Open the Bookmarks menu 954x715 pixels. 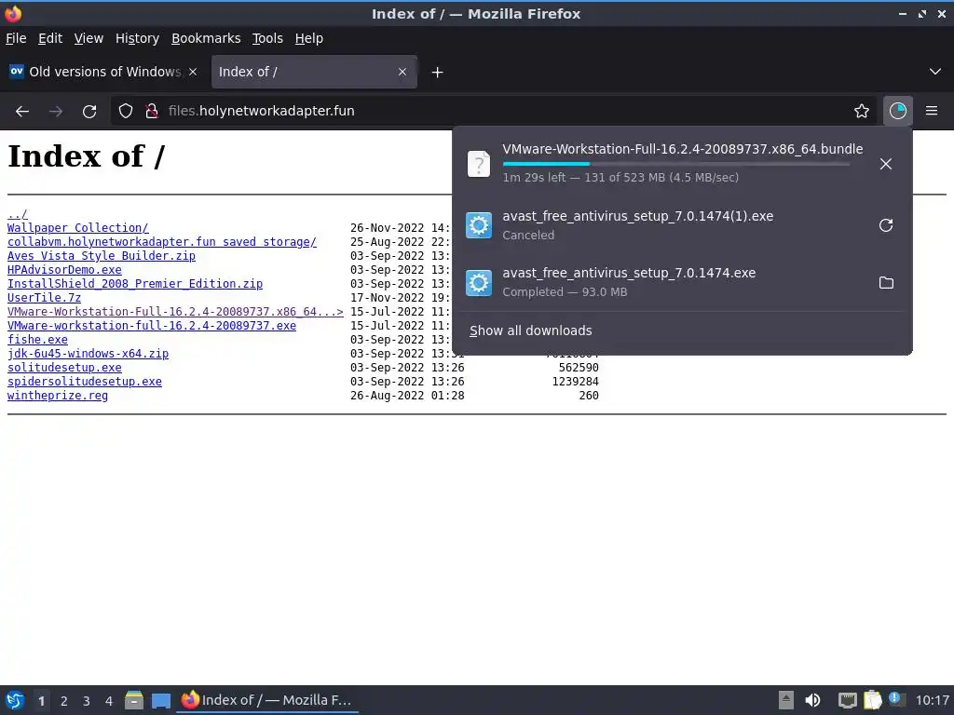pyautogui.click(x=206, y=38)
